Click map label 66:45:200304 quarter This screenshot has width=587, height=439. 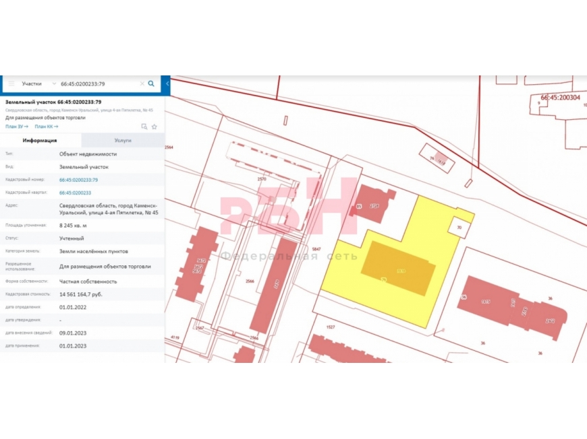pyautogui.click(x=560, y=97)
